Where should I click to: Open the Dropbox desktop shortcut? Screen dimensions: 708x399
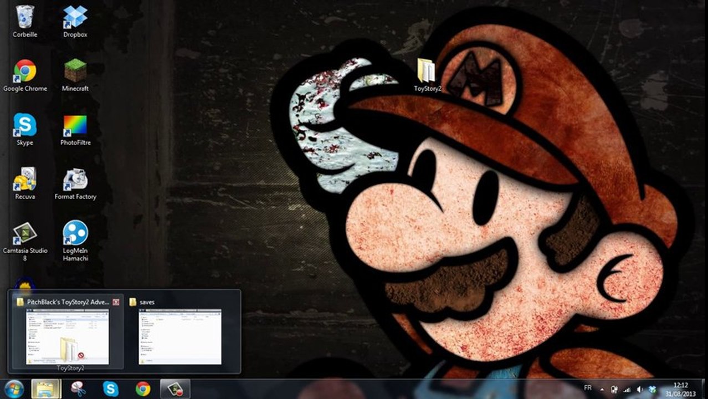pyautogui.click(x=75, y=21)
